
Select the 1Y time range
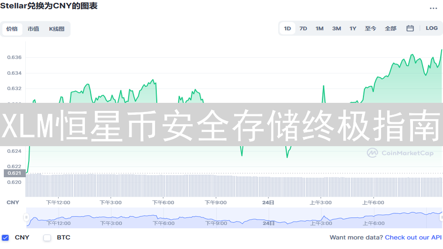pos(353,29)
